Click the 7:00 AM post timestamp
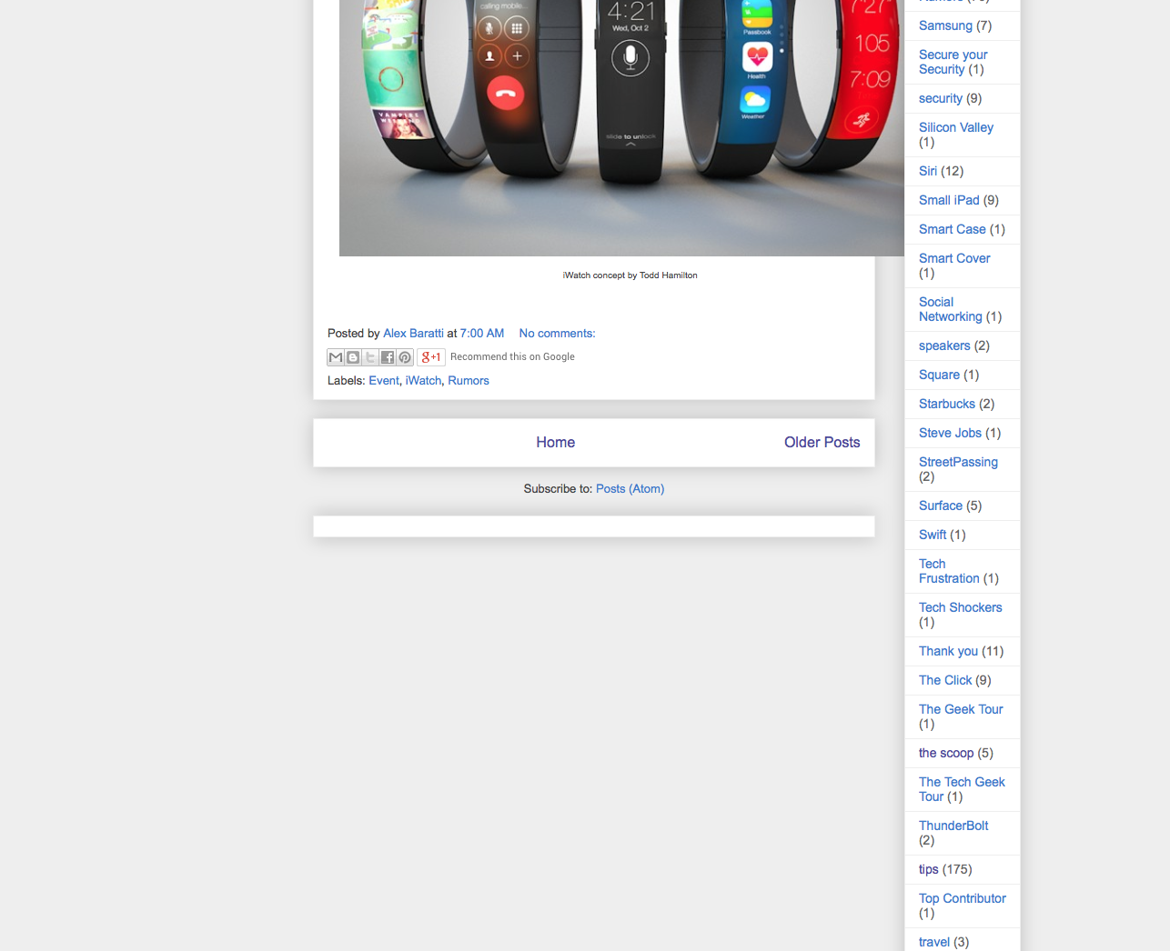 (482, 333)
